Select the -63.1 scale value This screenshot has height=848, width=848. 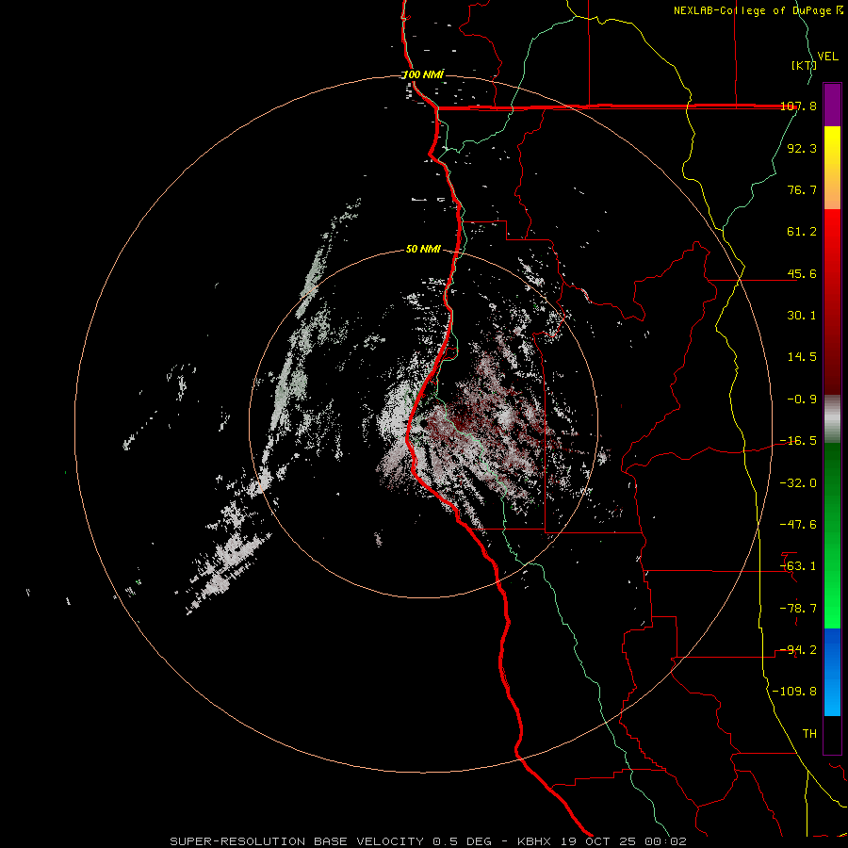click(x=798, y=566)
